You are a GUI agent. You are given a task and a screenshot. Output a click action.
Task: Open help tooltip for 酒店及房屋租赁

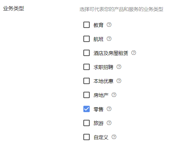click(x=134, y=53)
